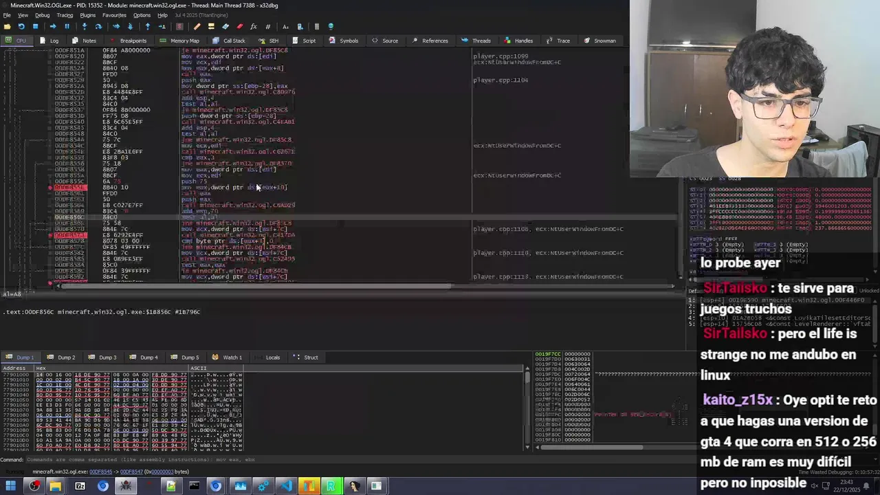Open the Debug menu

(42, 15)
